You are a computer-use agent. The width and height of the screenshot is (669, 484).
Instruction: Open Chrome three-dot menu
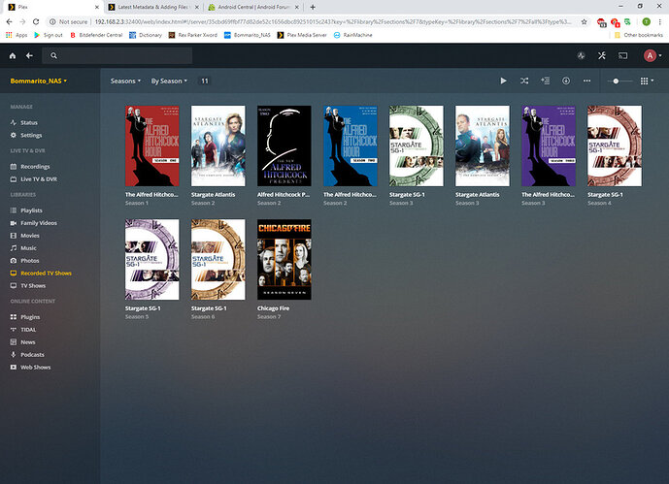point(659,21)
